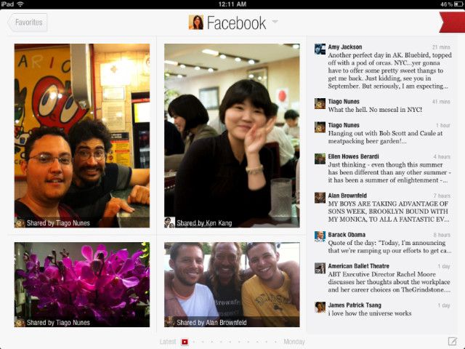The width and height of the screenshot is (465, 349).
Task: Tap the 12:11 AM clock in status bar
Action: (232, 4)
